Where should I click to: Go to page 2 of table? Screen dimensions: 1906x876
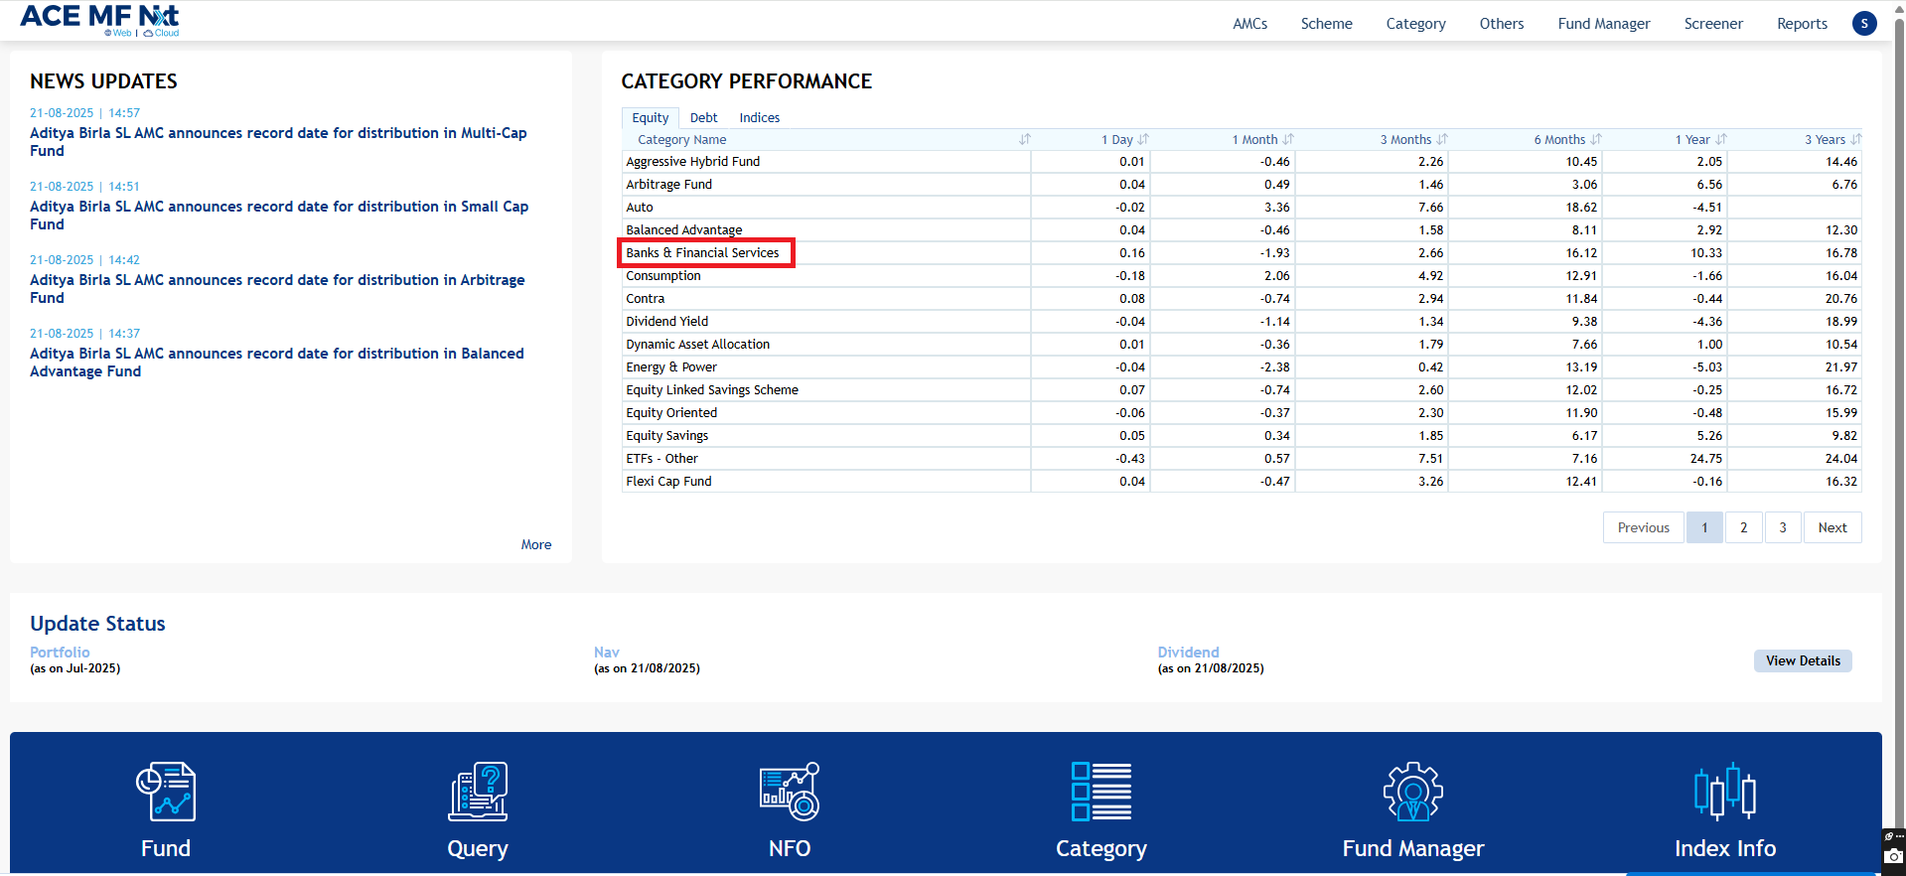pos(1743,527)
